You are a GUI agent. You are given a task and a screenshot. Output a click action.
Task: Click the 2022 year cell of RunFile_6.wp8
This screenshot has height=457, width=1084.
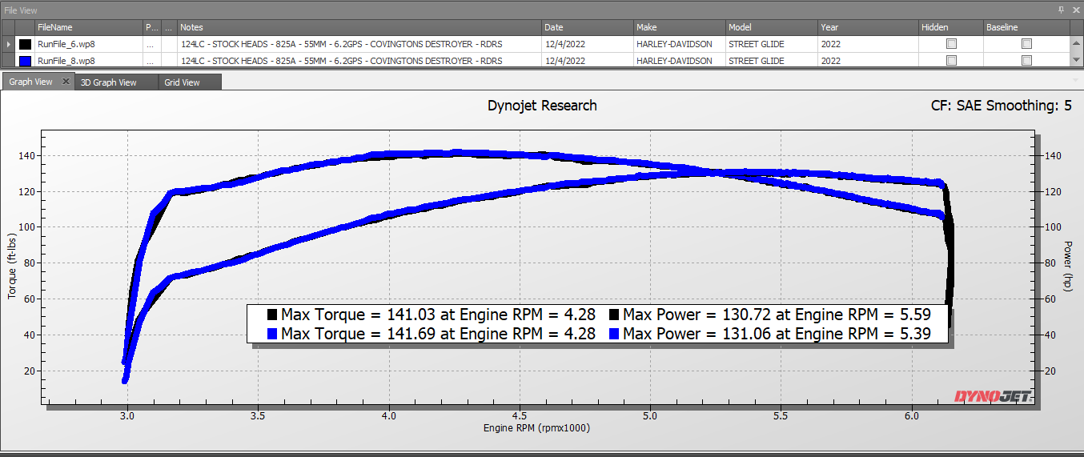[868, 44]
